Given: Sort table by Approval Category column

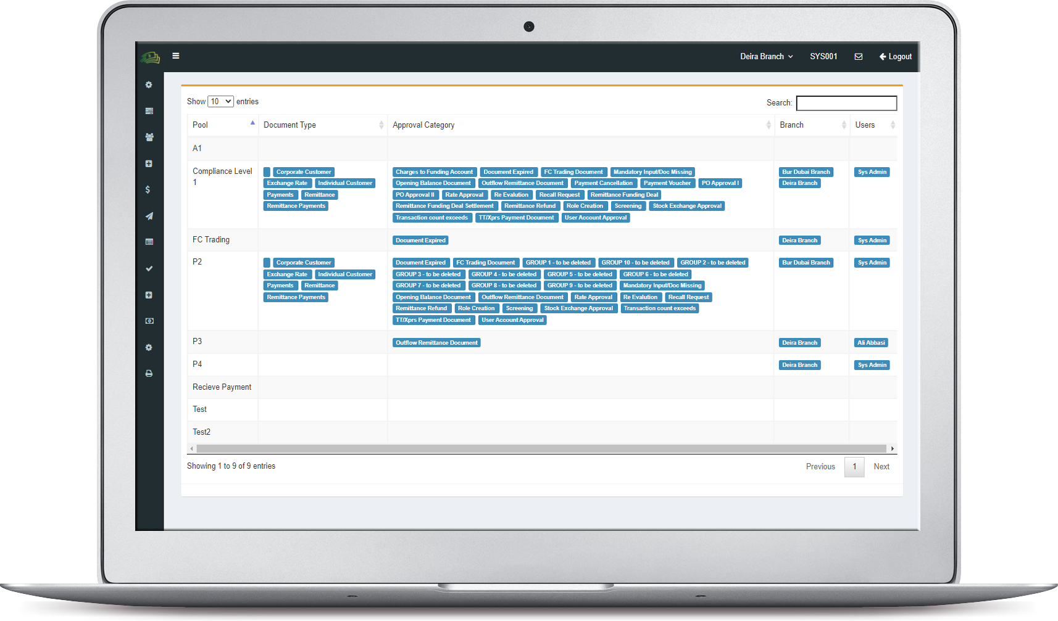Looking at the screenshot, I should 581,125.
